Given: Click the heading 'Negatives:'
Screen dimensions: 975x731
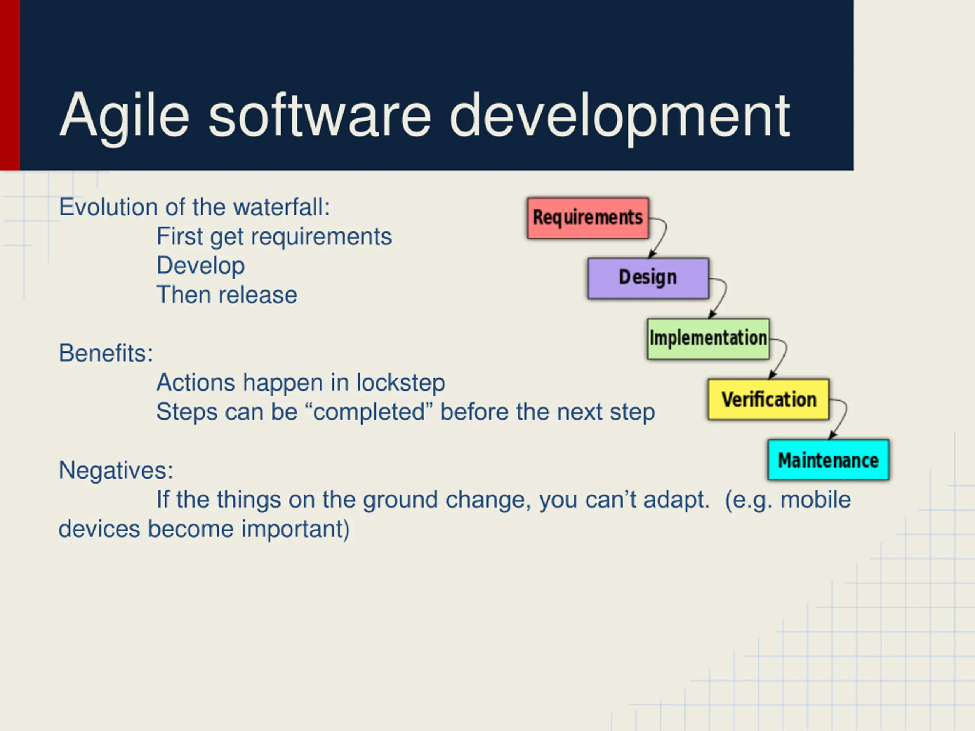Looking at the screenshot, I should click(x=116, y=470).
